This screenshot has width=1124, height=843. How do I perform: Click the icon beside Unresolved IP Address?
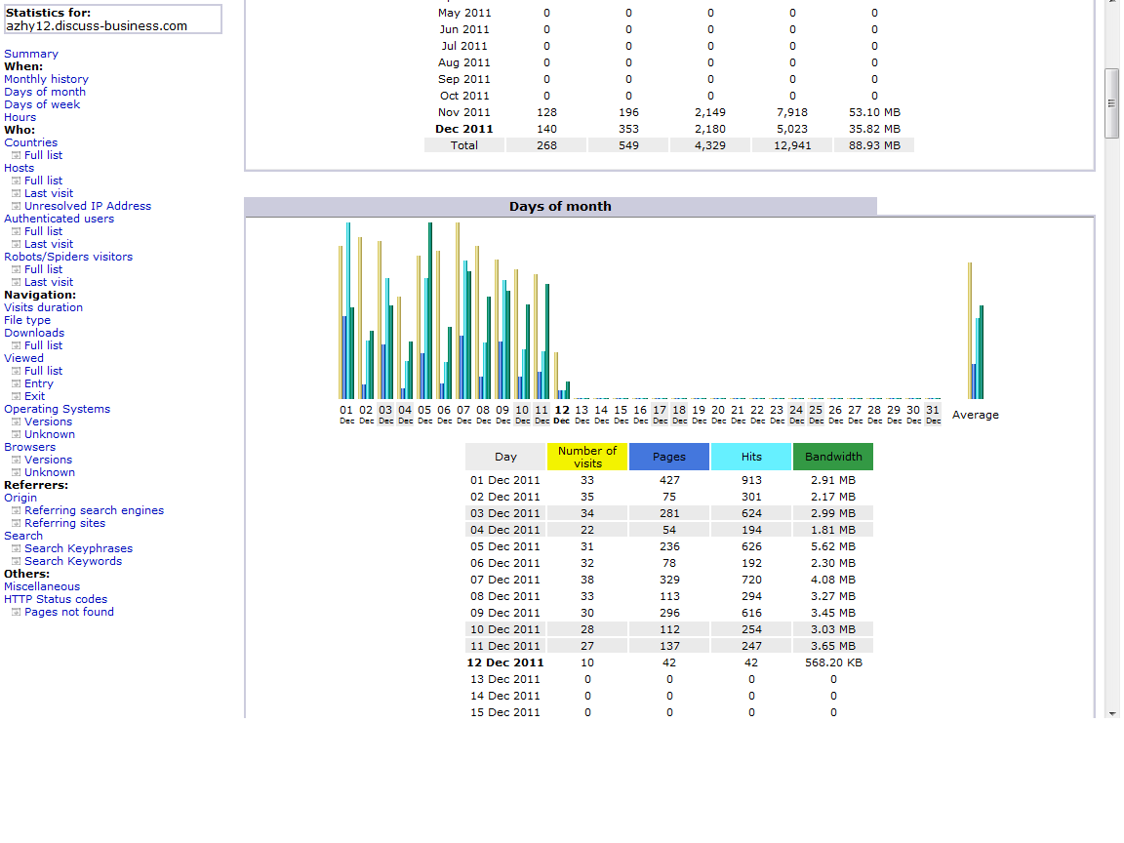[x=16, y=207]
